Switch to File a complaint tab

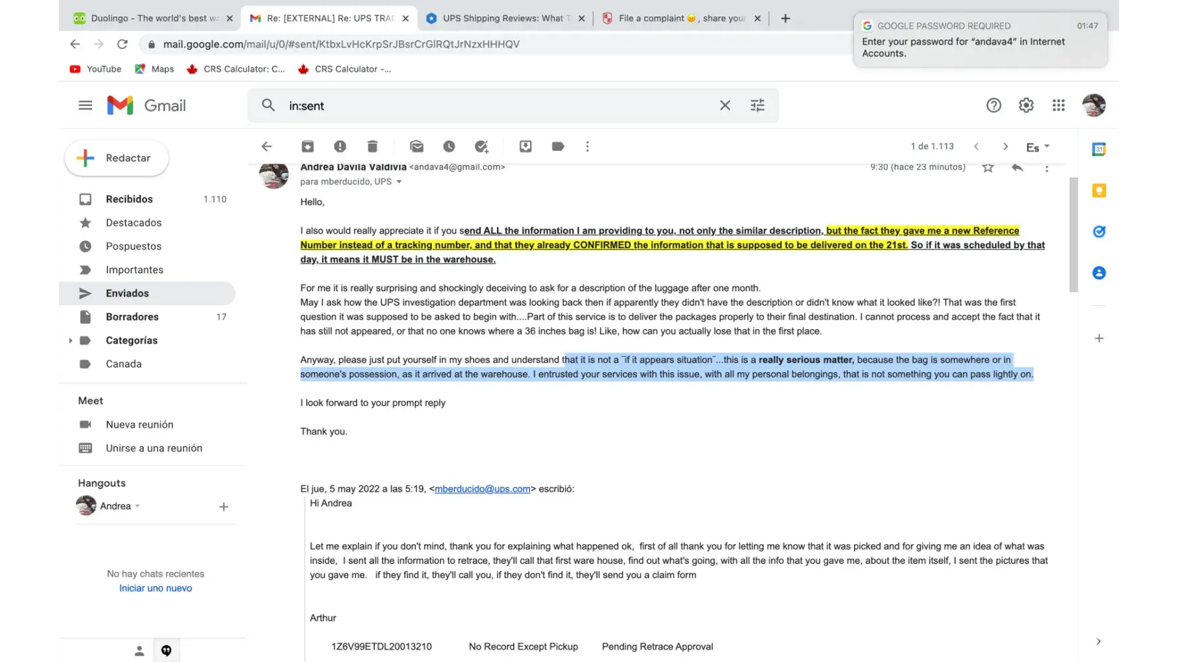(682, 19)
